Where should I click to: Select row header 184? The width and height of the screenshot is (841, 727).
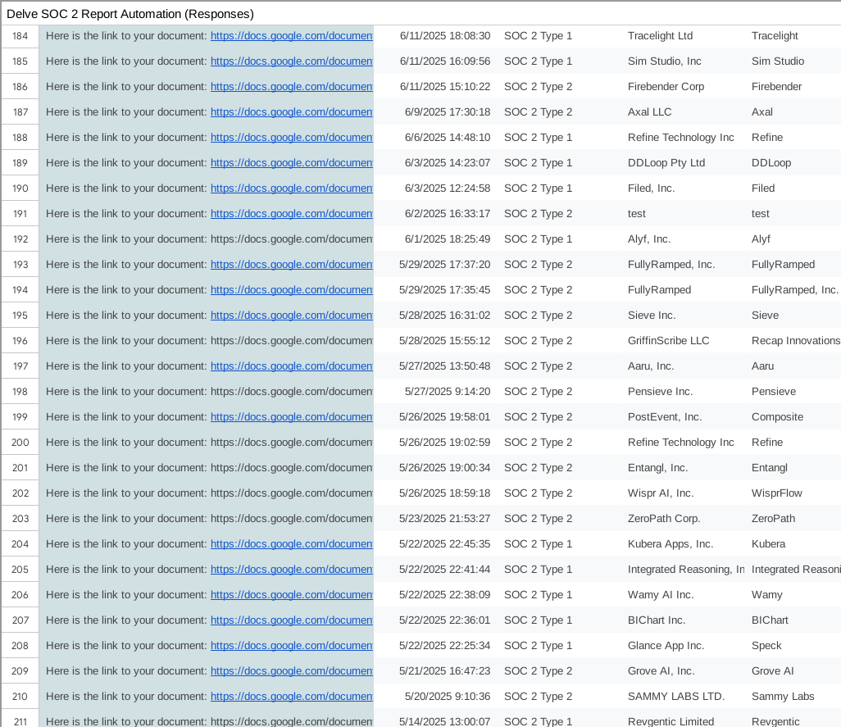20,36
